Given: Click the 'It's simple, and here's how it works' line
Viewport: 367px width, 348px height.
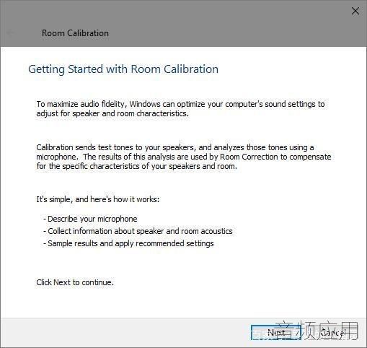Looking at the screenshot, I should point(98,199).
